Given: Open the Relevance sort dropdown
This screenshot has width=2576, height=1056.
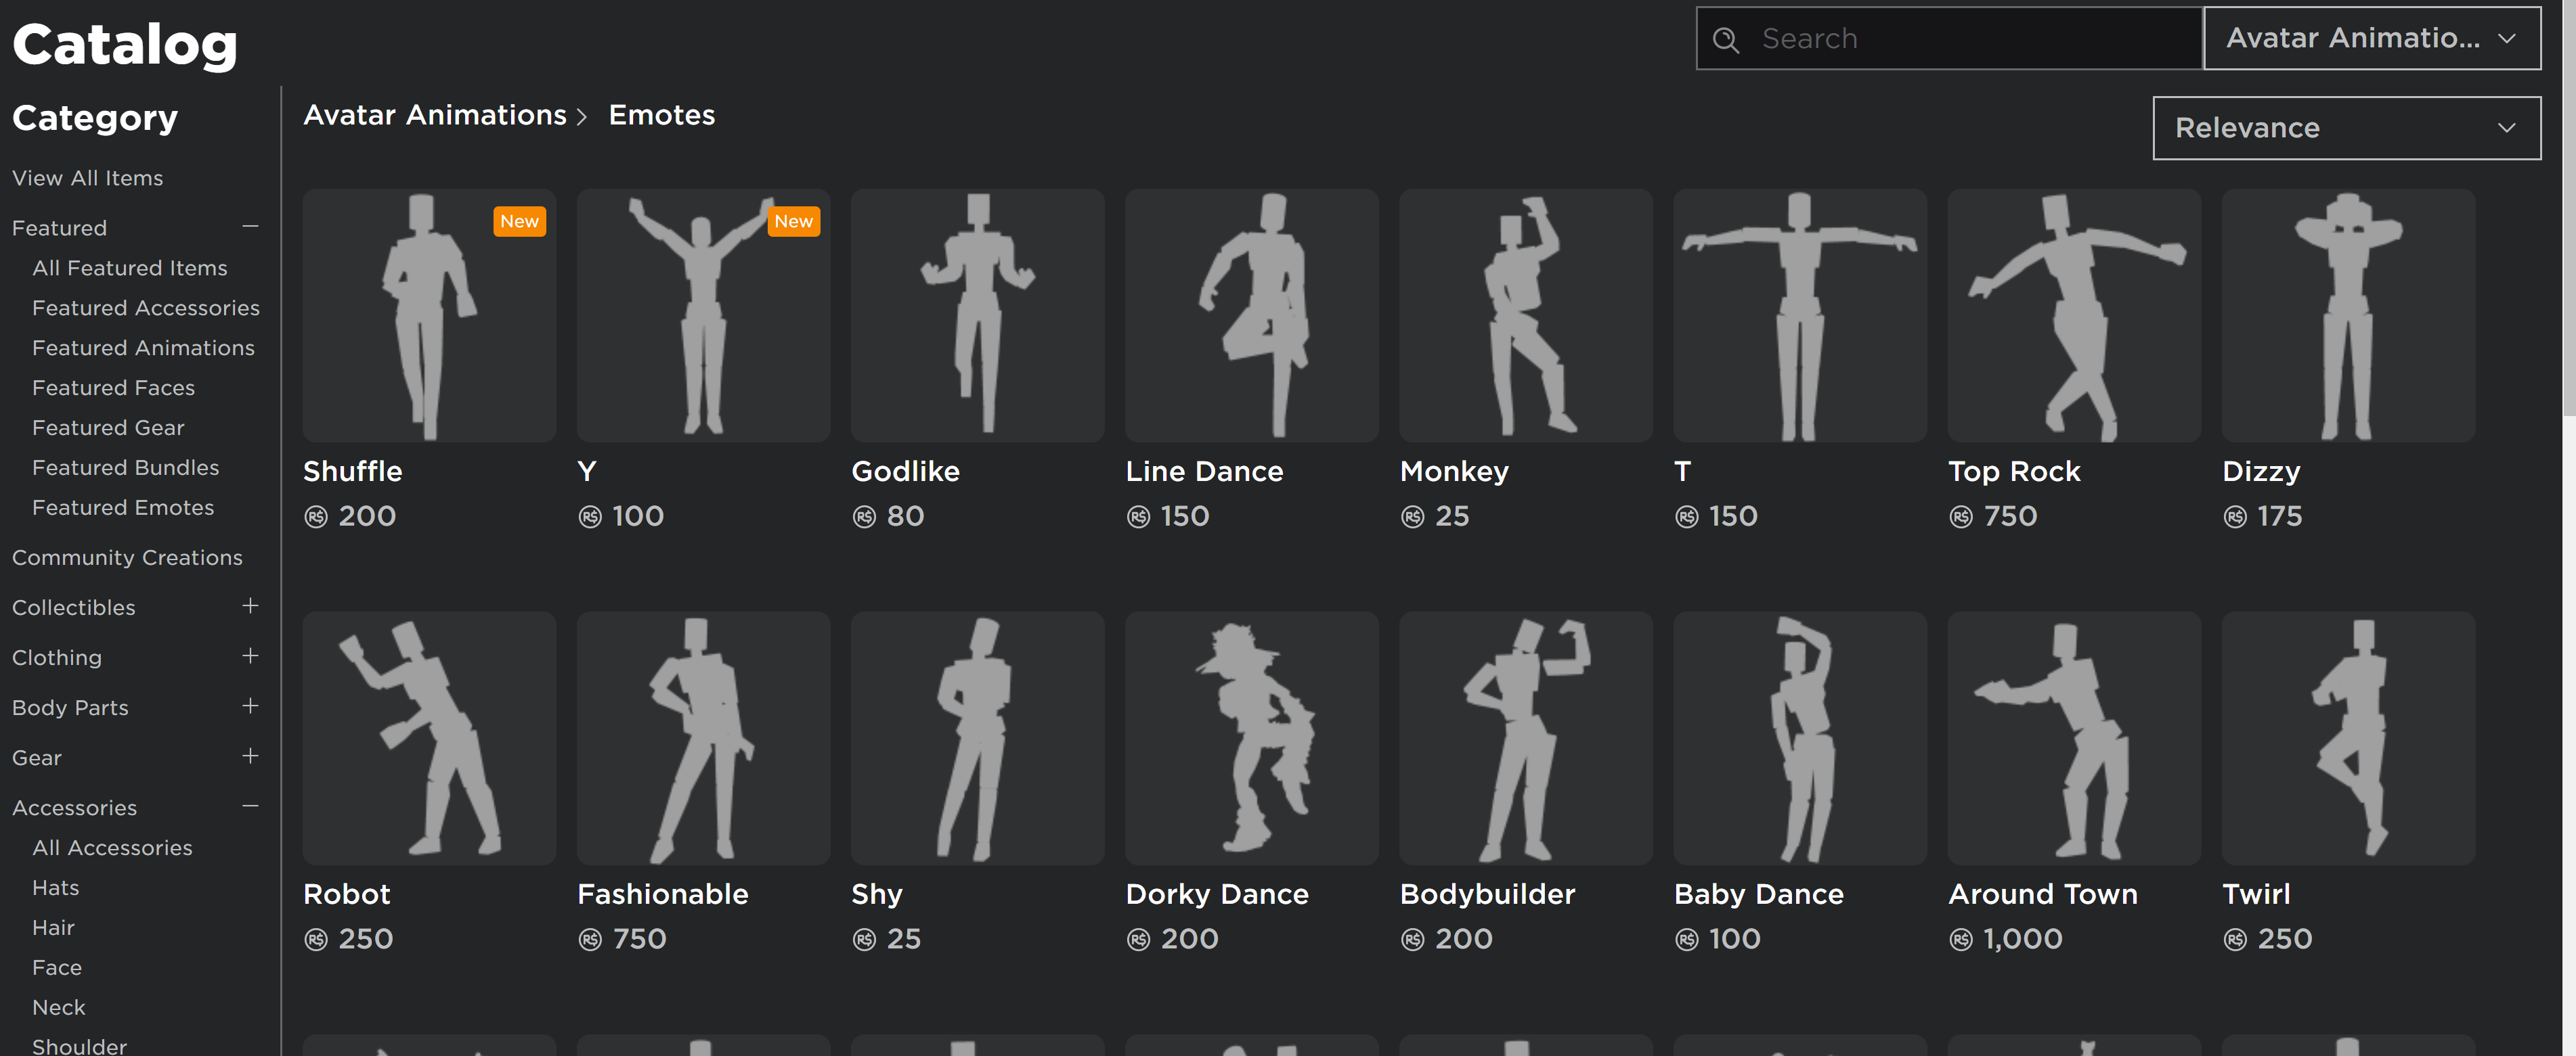Looking at the screenshot, I should click(2345, 128).
